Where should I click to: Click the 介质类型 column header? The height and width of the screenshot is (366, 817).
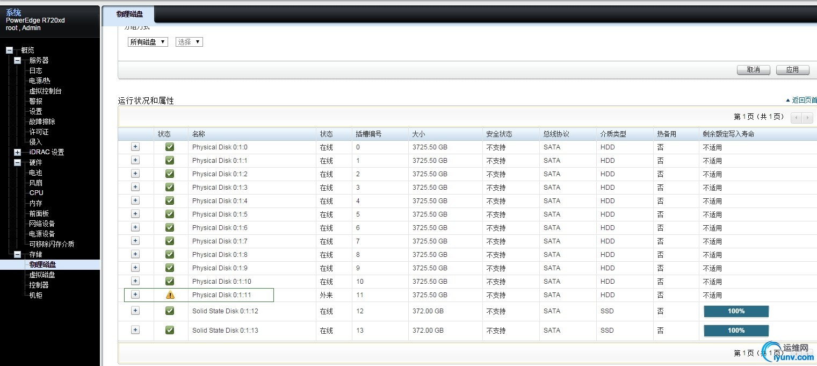613,134
